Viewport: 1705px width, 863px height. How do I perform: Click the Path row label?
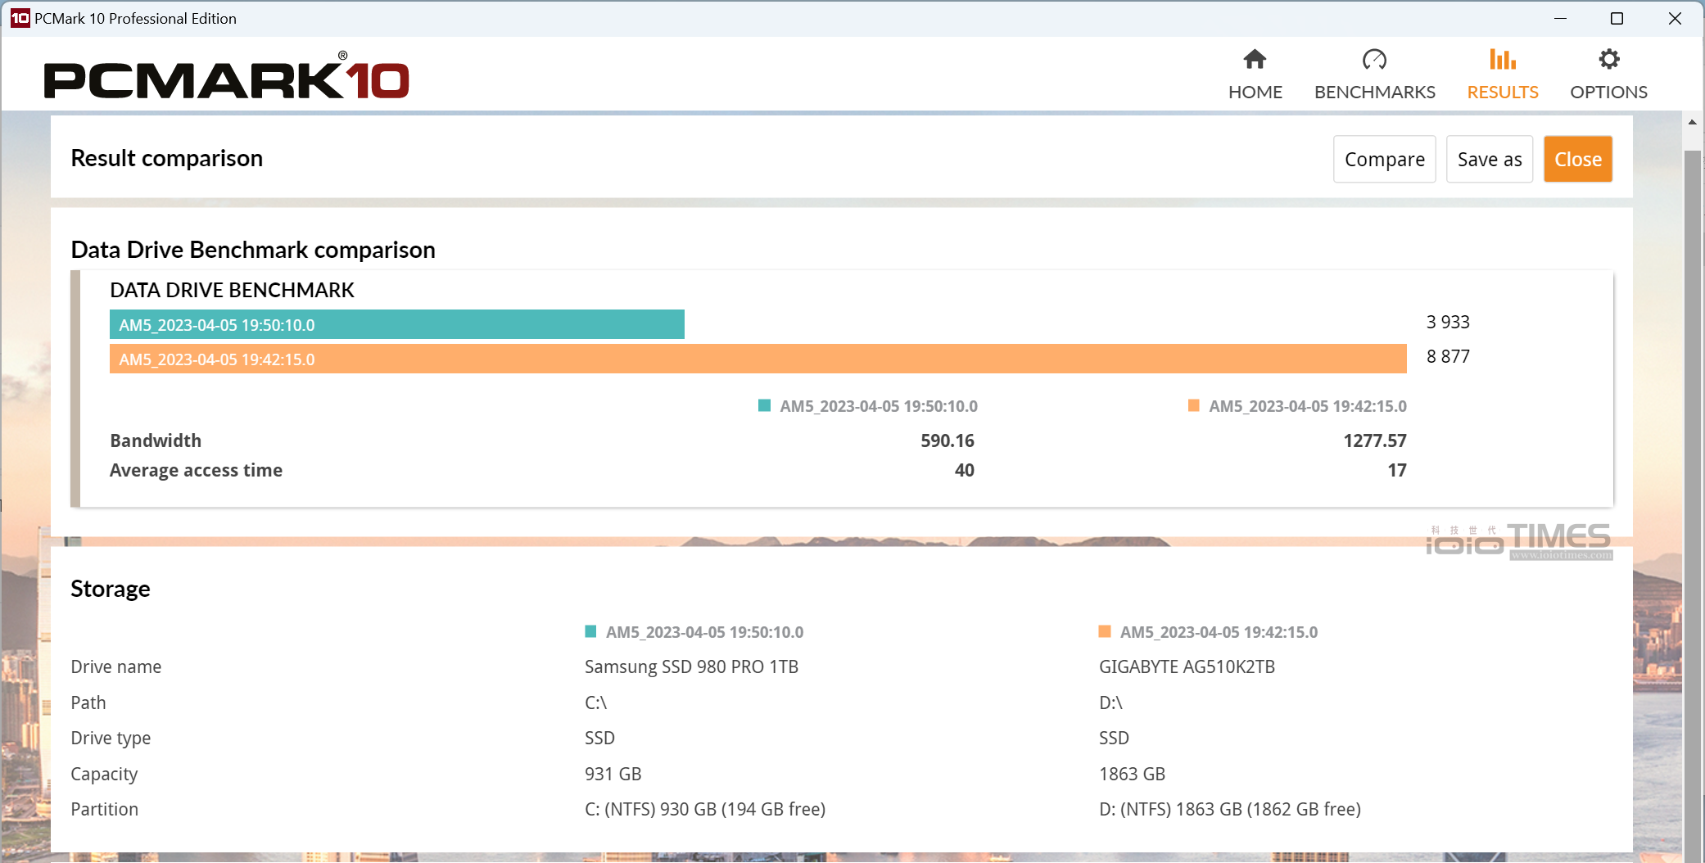click(88, 703)
